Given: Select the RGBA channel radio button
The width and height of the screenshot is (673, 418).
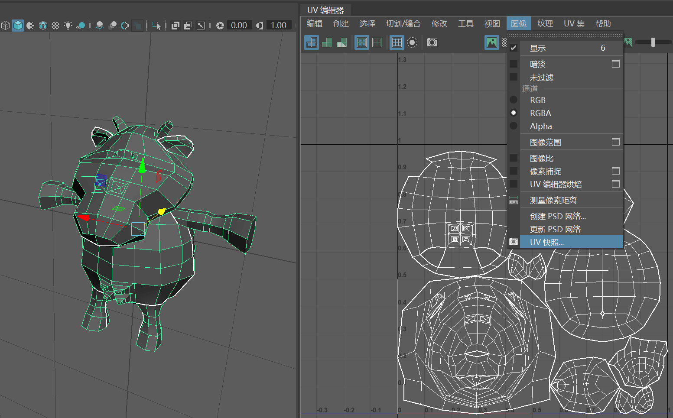Looking at the screenshot, I should pyautogui.click(x=514, y=113).
